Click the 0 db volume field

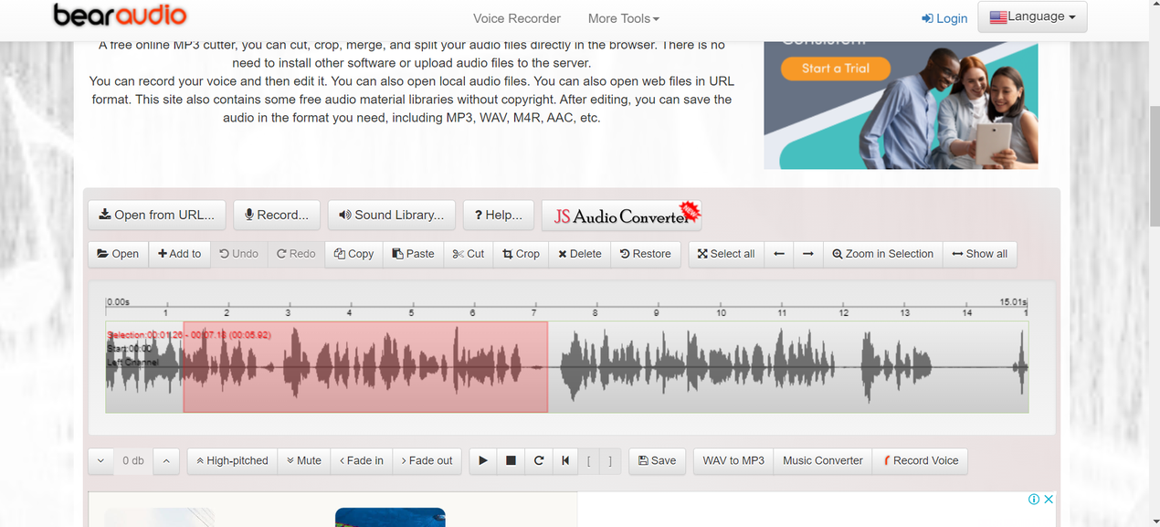click(x=133, y=460)
